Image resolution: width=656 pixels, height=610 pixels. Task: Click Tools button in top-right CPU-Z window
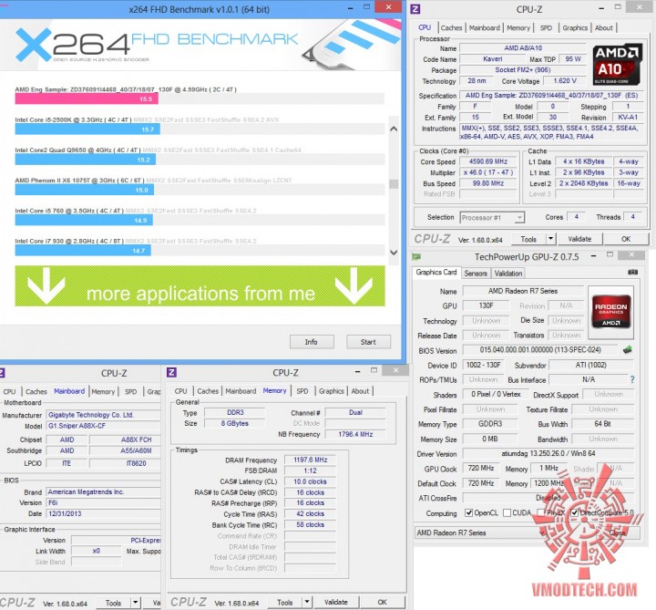528,239
